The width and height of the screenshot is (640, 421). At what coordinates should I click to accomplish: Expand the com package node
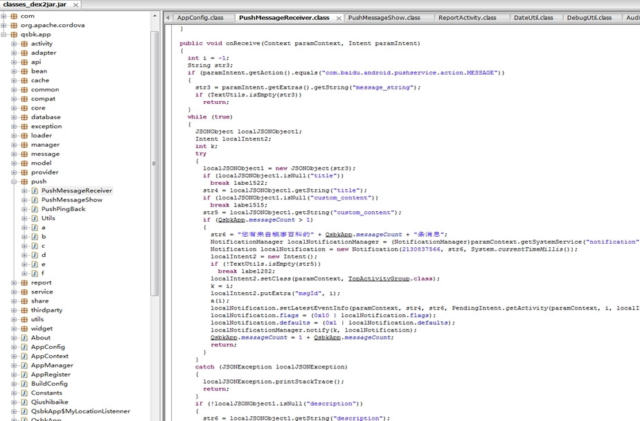(x=3, y=17)
